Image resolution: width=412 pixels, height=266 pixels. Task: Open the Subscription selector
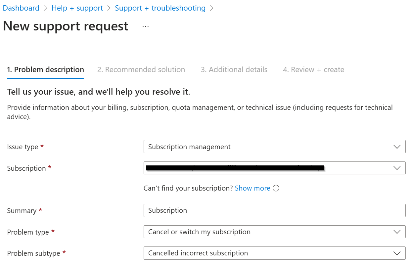pyautogui.click(x=275, y=168)
